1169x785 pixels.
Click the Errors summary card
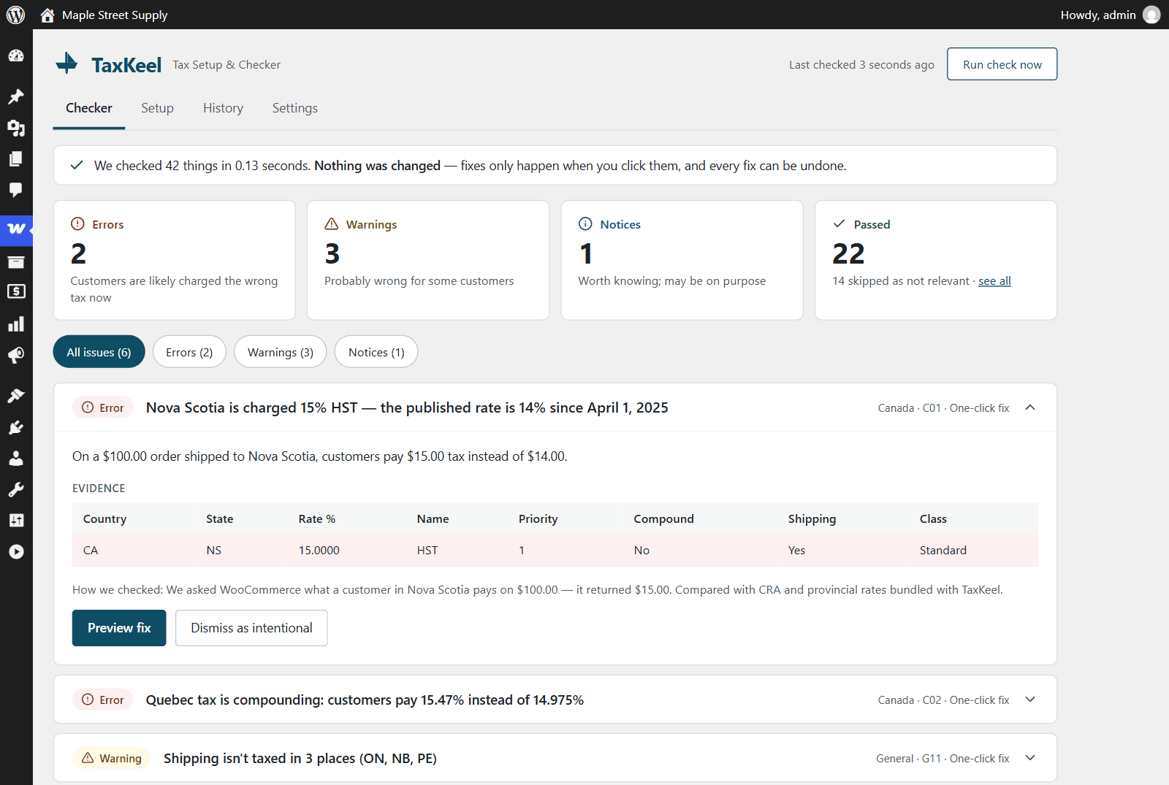(175, 260)
